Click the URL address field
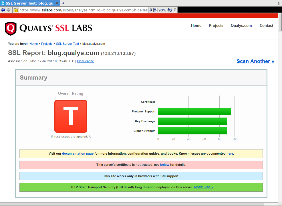The height and width of the screenshot is (206, 282). pos(84,10)
